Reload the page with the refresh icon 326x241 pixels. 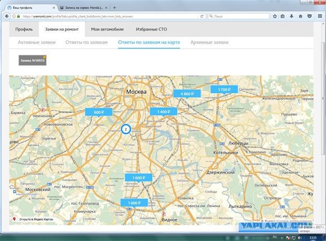(x=201, y=16)
